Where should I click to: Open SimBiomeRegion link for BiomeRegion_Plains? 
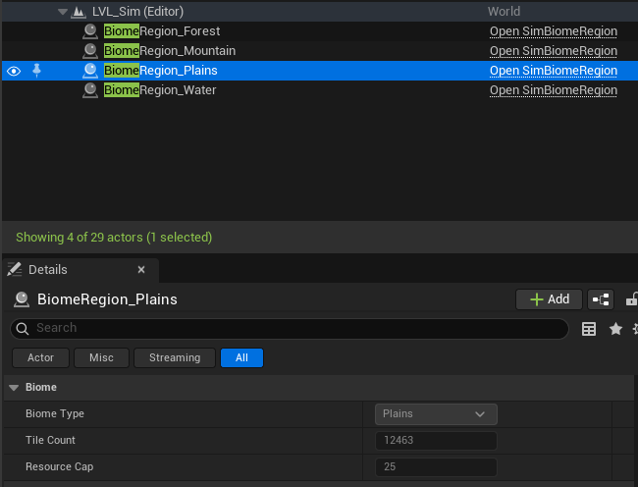tap(554, 71)
